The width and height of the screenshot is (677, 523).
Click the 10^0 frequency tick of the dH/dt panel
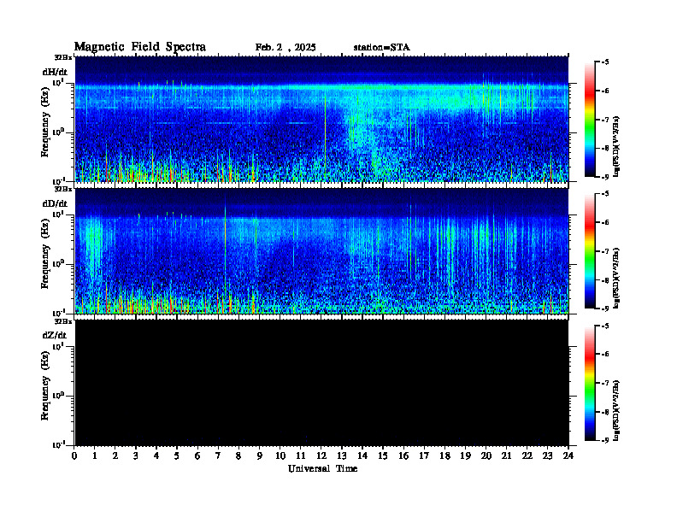coord(58,132)
